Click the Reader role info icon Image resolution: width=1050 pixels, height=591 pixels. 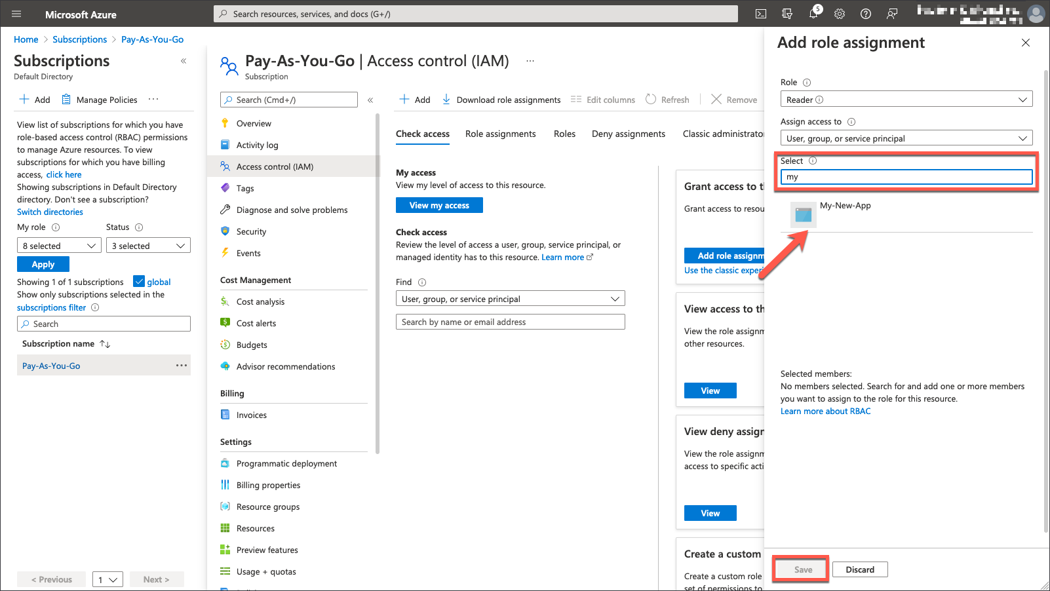819,100
